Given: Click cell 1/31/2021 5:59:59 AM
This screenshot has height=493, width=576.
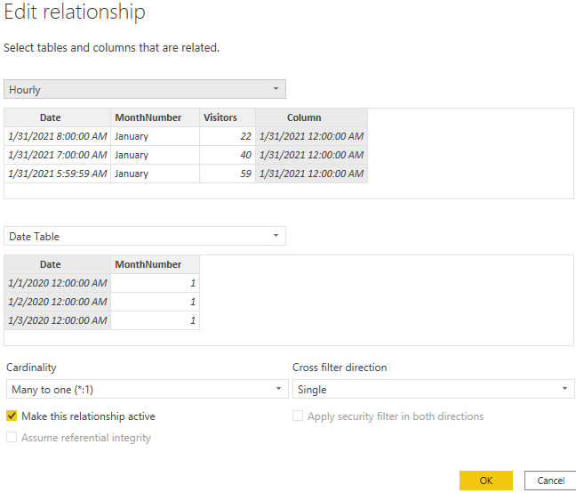Looking at the screenshot, I should (57, 174).
